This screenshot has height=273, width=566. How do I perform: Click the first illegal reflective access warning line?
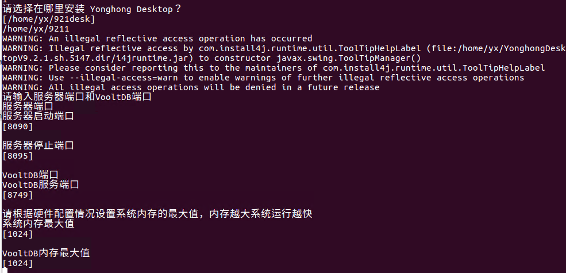click(x=157, y=39)
